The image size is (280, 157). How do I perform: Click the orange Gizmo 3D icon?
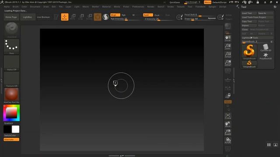point(98,17)
